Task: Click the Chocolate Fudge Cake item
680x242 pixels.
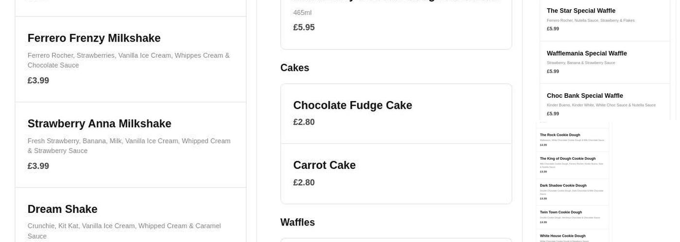Action: pos(352,106)
